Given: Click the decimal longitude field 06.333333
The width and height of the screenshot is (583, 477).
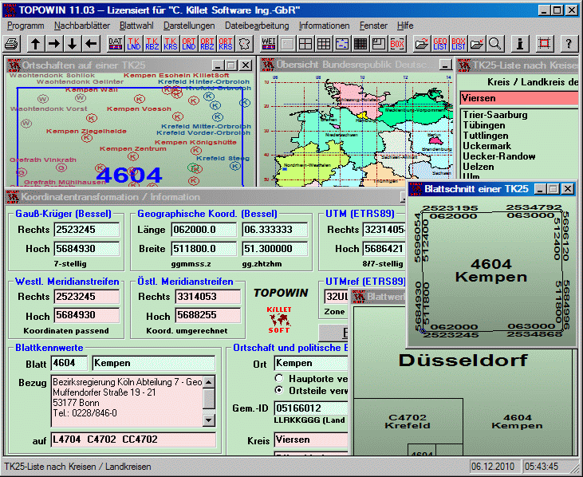Looking at the screenshot, I should [275, 230].
